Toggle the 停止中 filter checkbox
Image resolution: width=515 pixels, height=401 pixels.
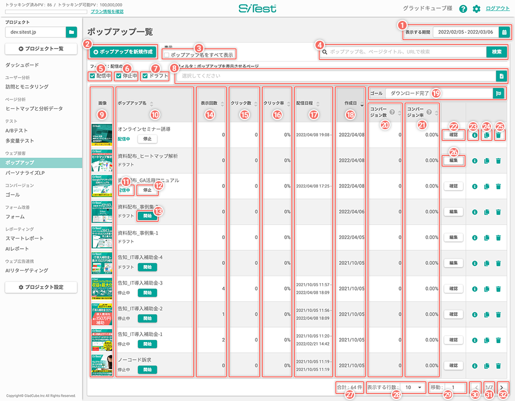click(119, 76)
